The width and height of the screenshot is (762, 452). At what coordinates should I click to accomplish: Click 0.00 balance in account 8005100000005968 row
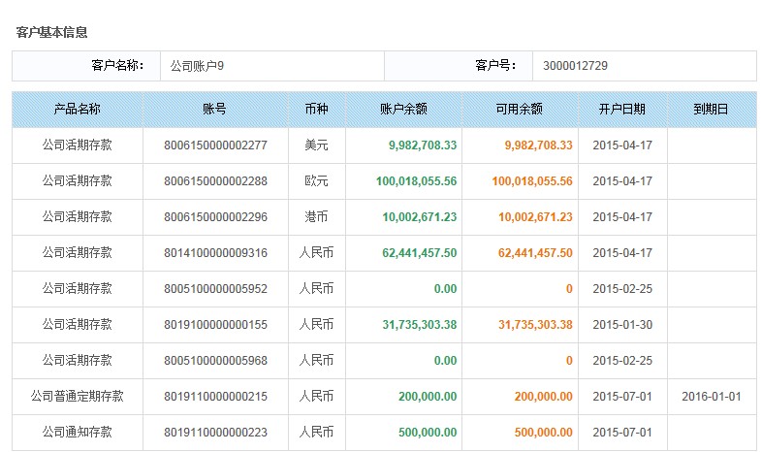coord(446,361)
